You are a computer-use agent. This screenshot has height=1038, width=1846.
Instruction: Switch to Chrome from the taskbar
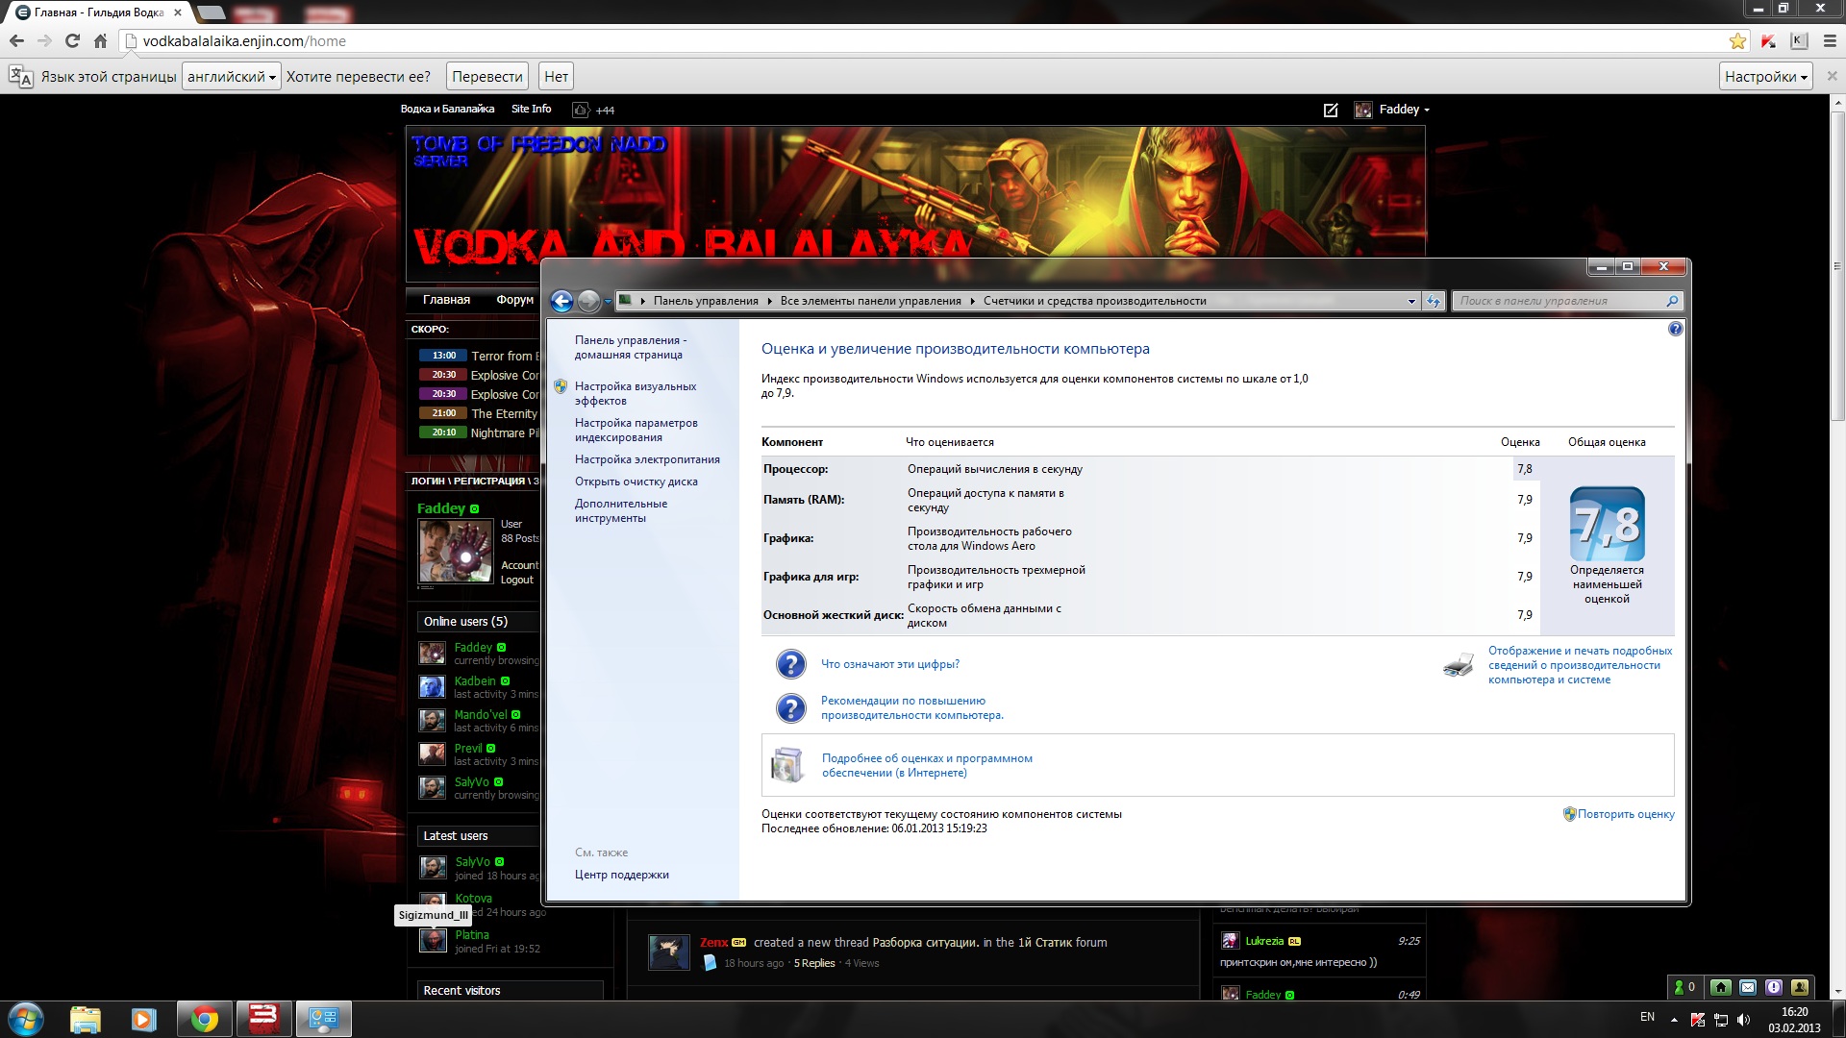(204, 1019)
